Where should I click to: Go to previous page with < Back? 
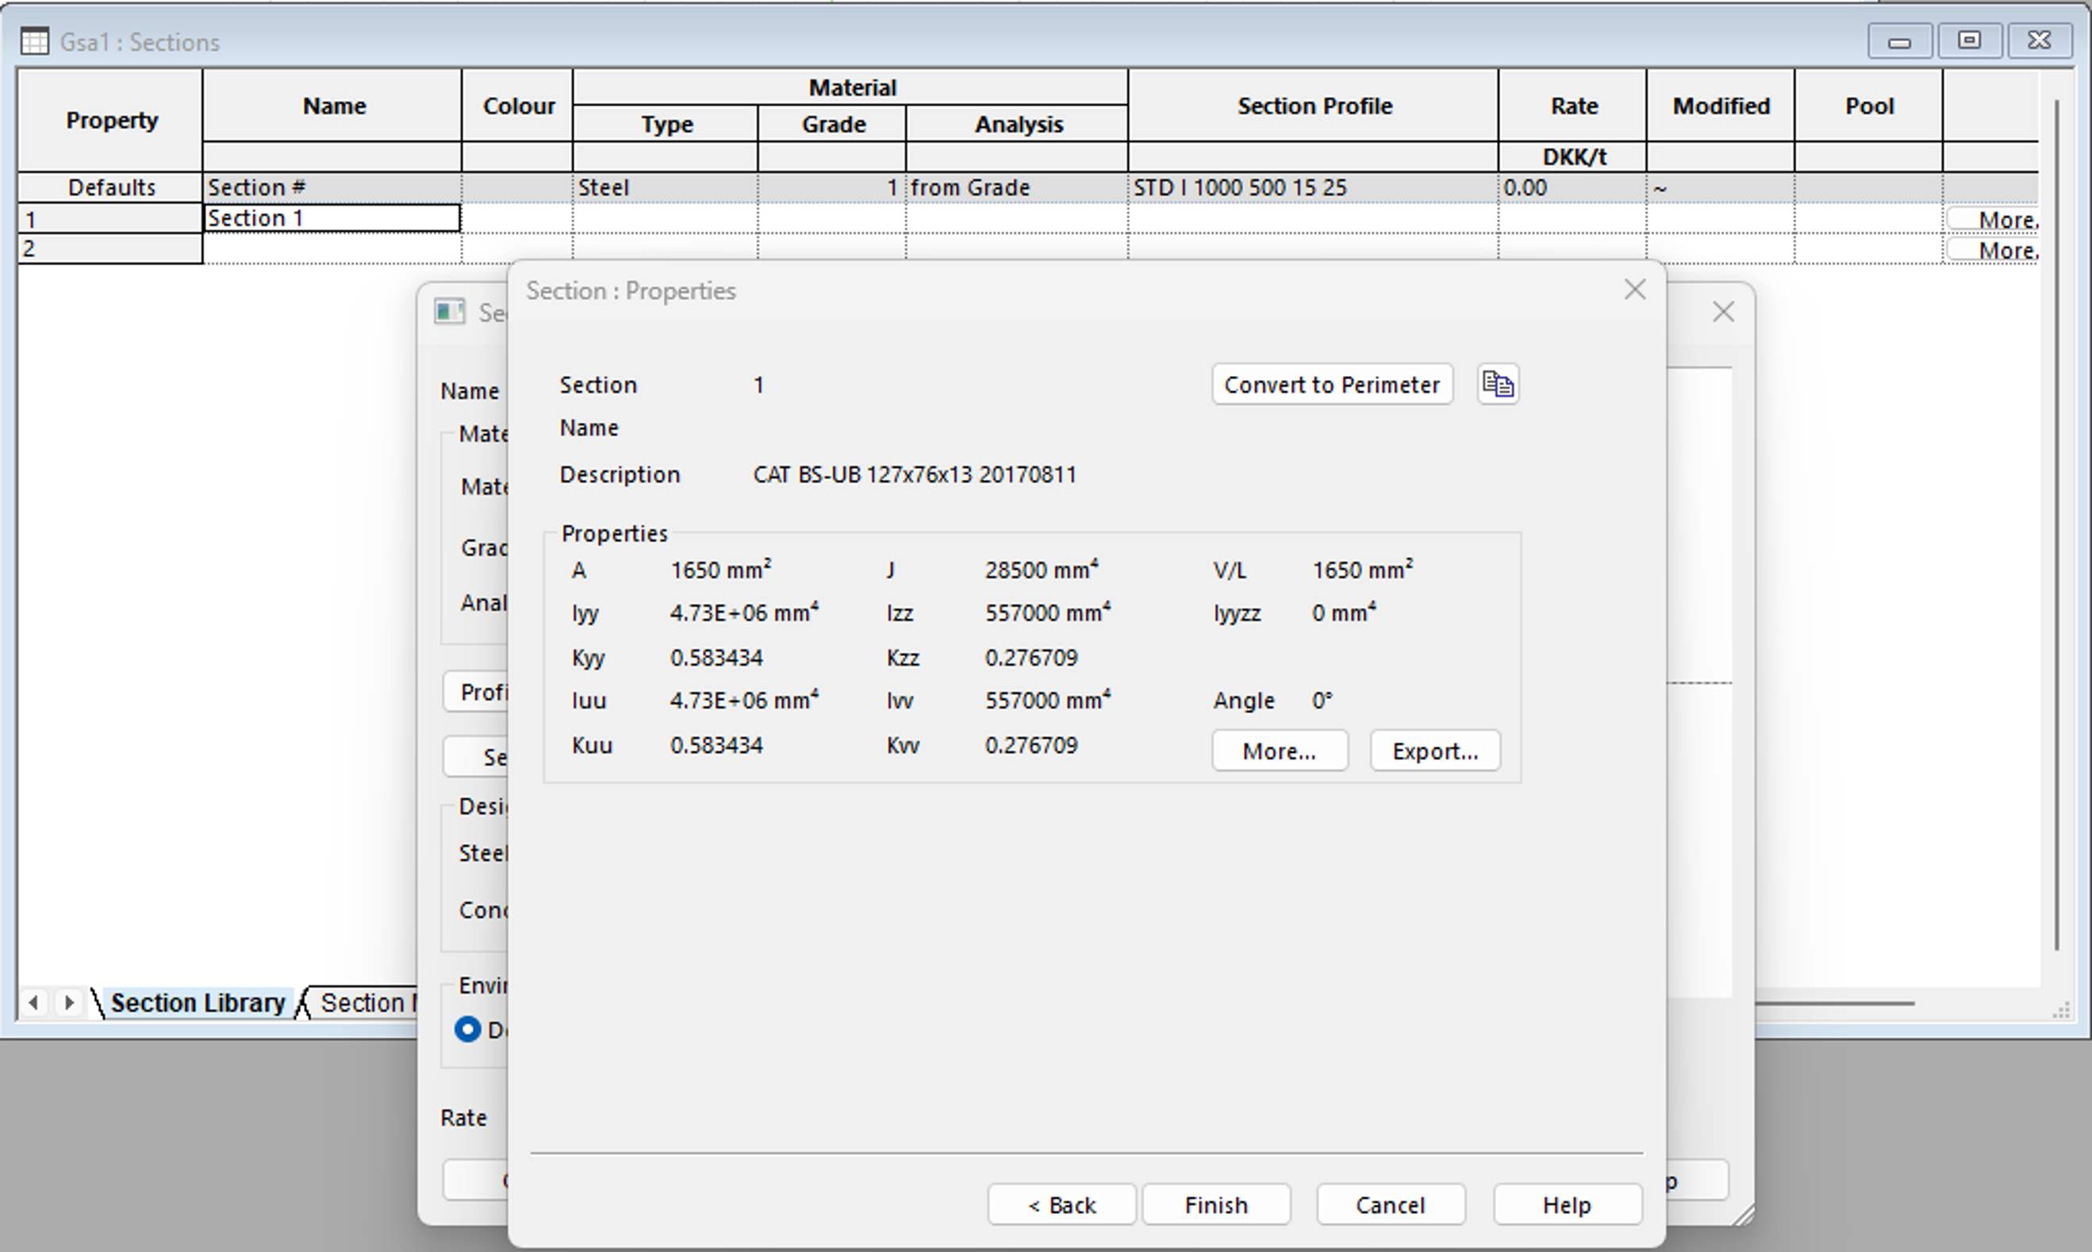pos(1061,1204)
